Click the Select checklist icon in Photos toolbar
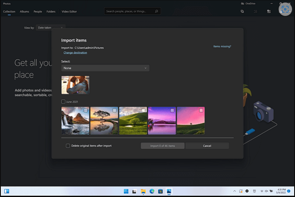The width and height of the screenshot is (295, 197). click(256, 11)
